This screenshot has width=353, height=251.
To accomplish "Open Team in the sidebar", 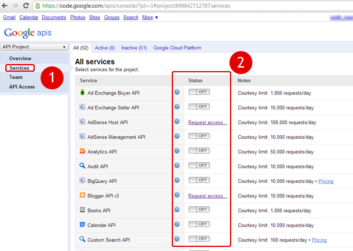I will pyautogui.click(x=16, y=78).
